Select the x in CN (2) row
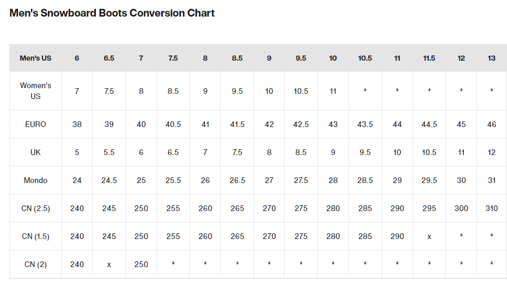Screen dimensions: 507x294 click(x=109, y=265)
